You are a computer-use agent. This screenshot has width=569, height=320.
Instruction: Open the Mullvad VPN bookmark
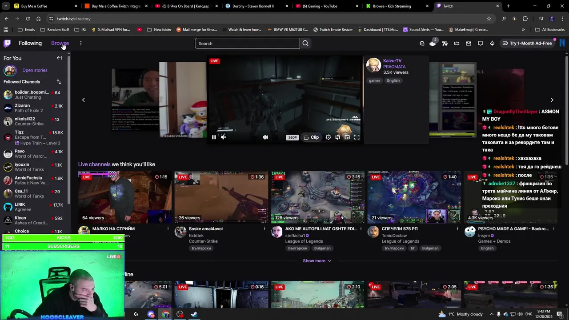tap(111, 30)
